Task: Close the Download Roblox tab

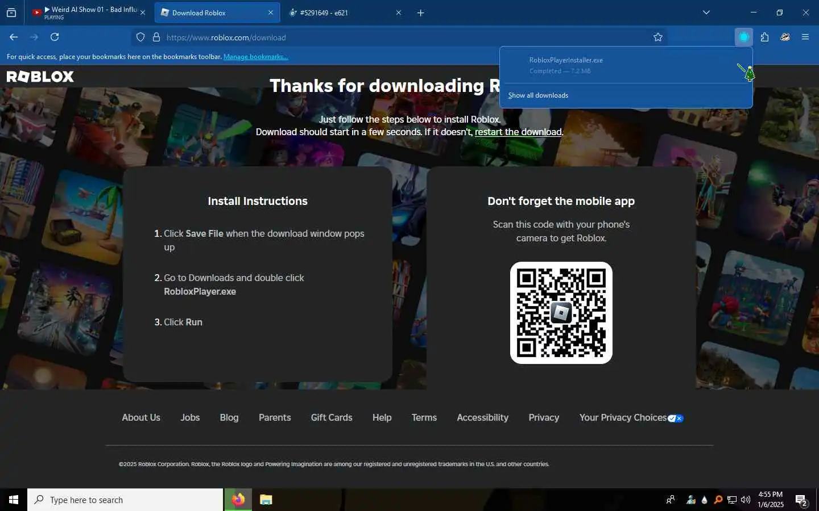Action: (270, 12)
